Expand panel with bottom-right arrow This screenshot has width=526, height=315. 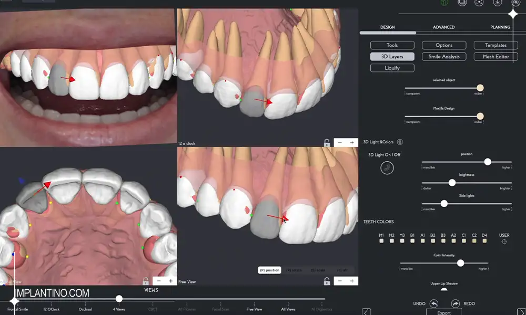pyautogui.click(x=520, y=311)
